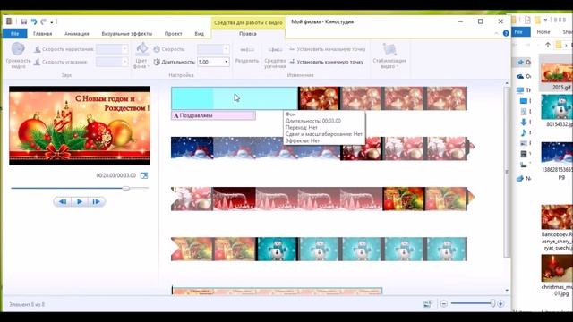
Task: Click the zoom in plus icon
Action: coord(500,304)
